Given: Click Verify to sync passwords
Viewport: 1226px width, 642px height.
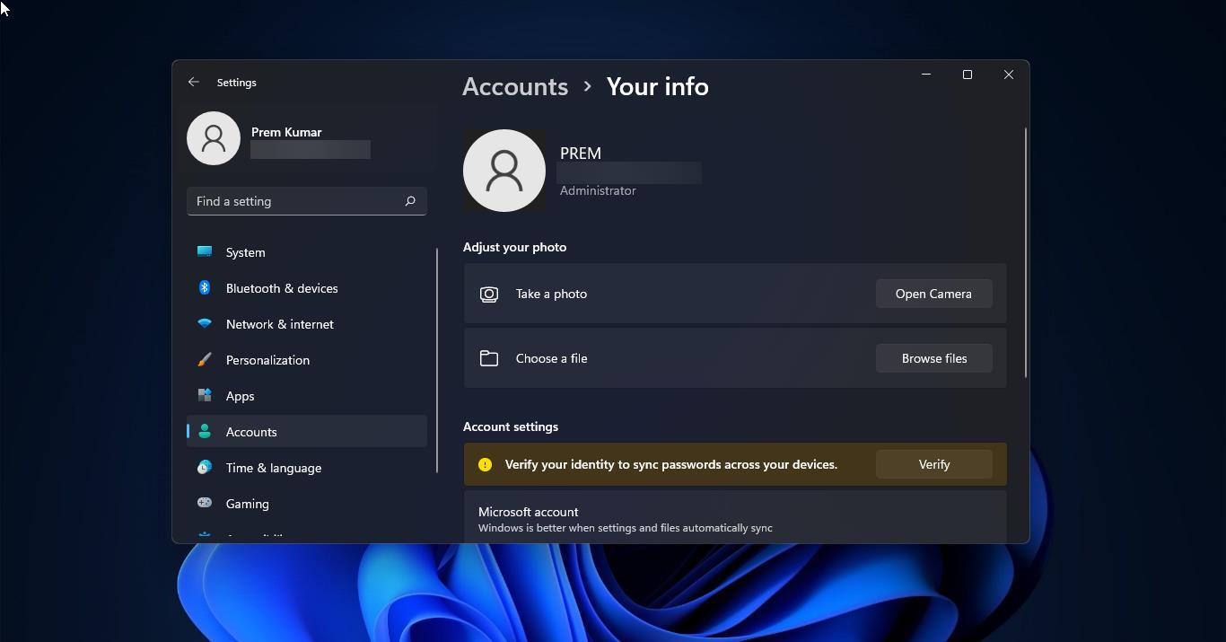Looking at the screenshot, I should click(933, 464).
